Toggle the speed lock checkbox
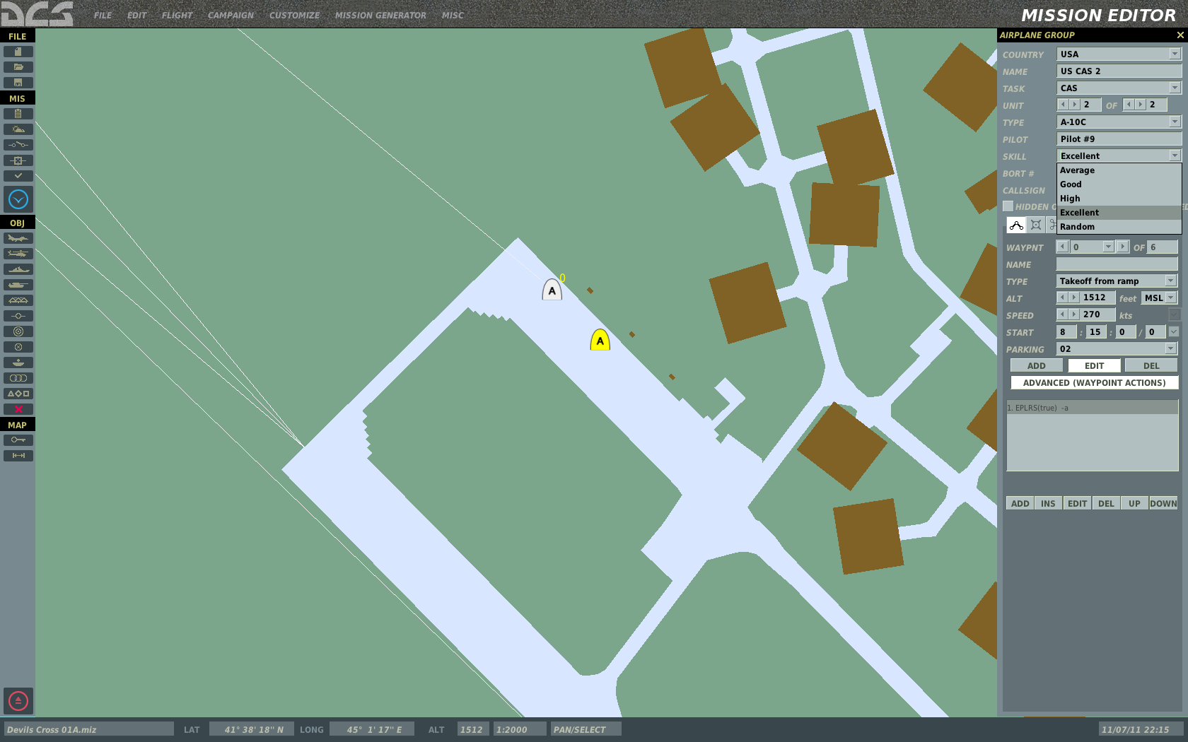 point(1174,314)
